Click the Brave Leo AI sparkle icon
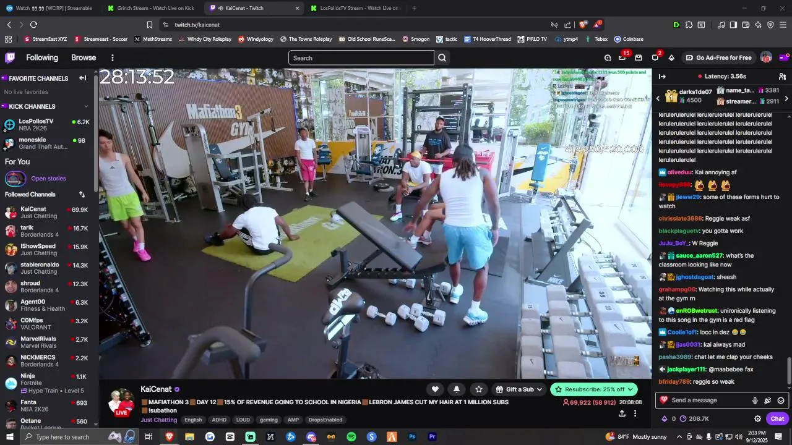Image resolution: width=792 pixels, height=445 pixels. 758,25
